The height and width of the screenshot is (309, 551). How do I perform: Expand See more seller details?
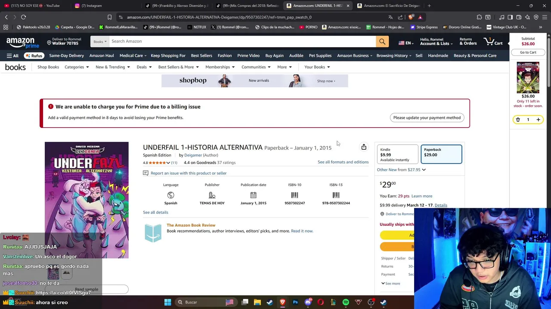click(391, 283)
